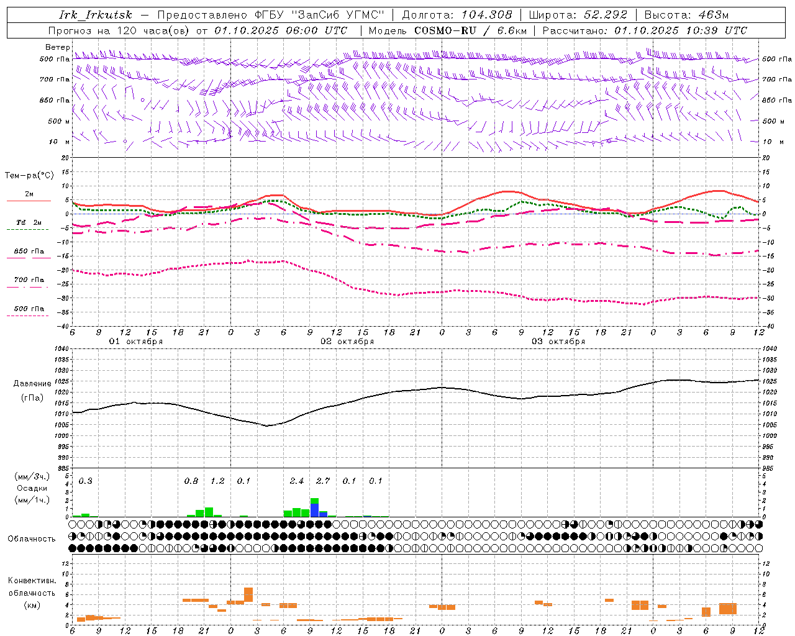The width and height of the screenshot is (795, 636).
Task: Click the 850 гПа temperature legend entry
Action: (29, 252)
